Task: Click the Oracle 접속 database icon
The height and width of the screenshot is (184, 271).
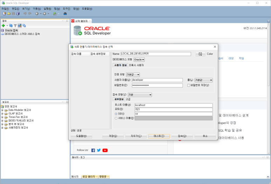Action: click(x=2, y=30)
